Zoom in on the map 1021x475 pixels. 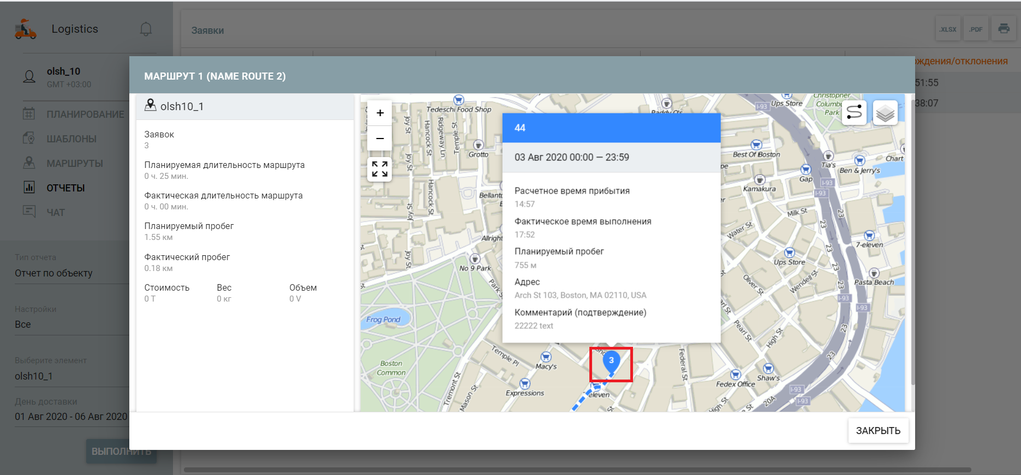click(380, 113)
